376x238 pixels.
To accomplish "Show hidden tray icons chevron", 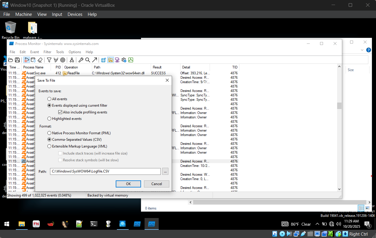I will (317, 224).
